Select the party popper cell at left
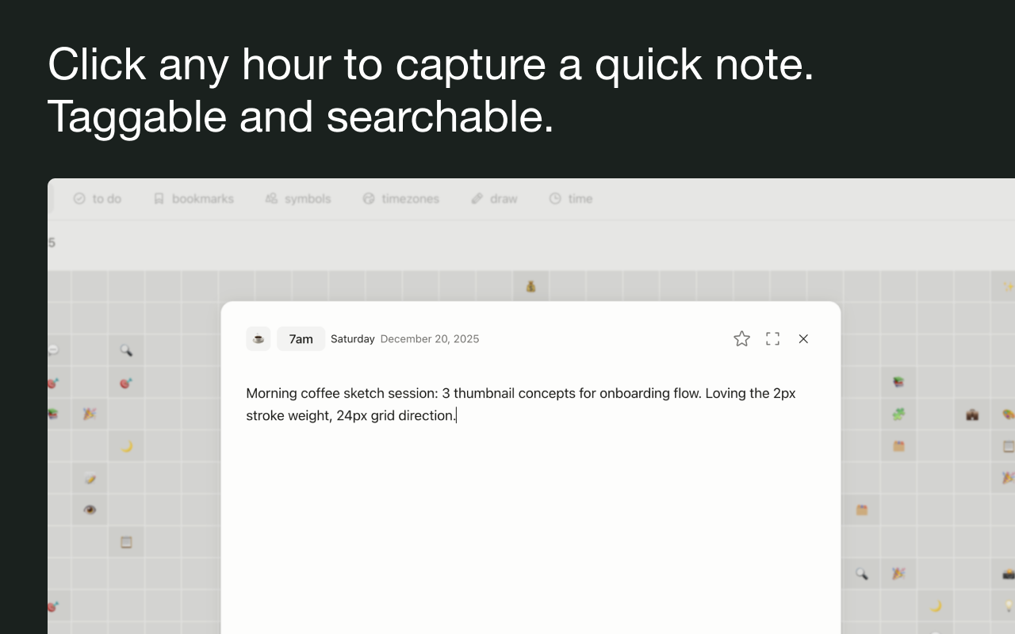 90,414
